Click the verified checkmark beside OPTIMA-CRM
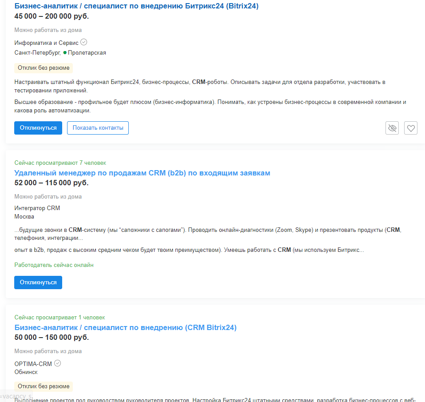 pyautogui.click(x=57, y=363)
